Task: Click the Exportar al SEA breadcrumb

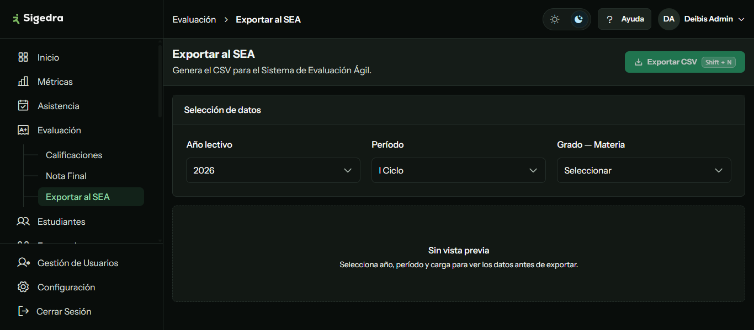Action: pyautogui.click(x=268, y=19)
